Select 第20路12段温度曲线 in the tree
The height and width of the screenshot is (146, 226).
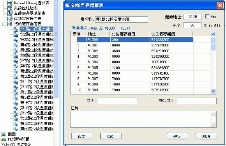(37, 129)
